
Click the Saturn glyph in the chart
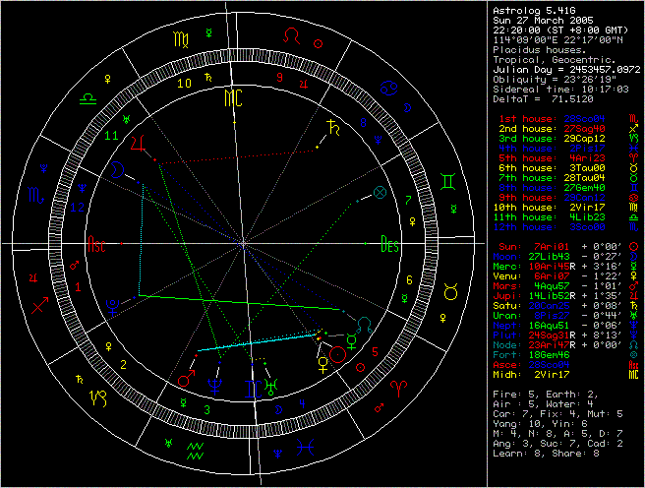click(x=336, y=126)
